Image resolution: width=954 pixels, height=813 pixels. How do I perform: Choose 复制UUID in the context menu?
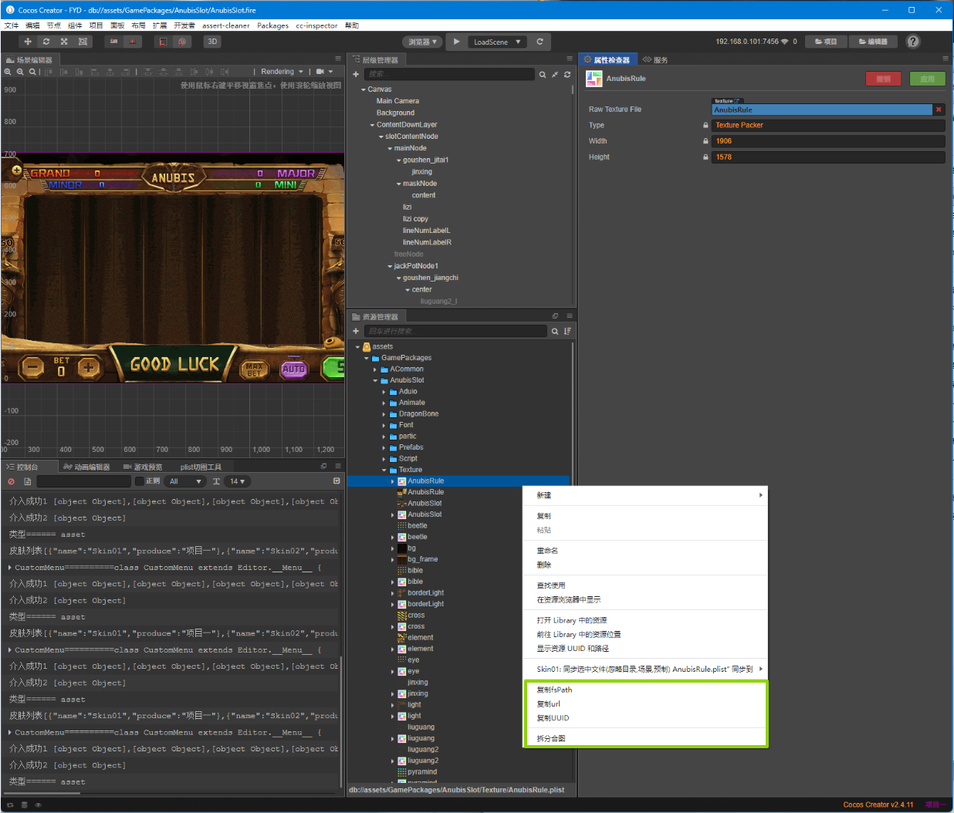pyautogui.click(x=553, y=718)
